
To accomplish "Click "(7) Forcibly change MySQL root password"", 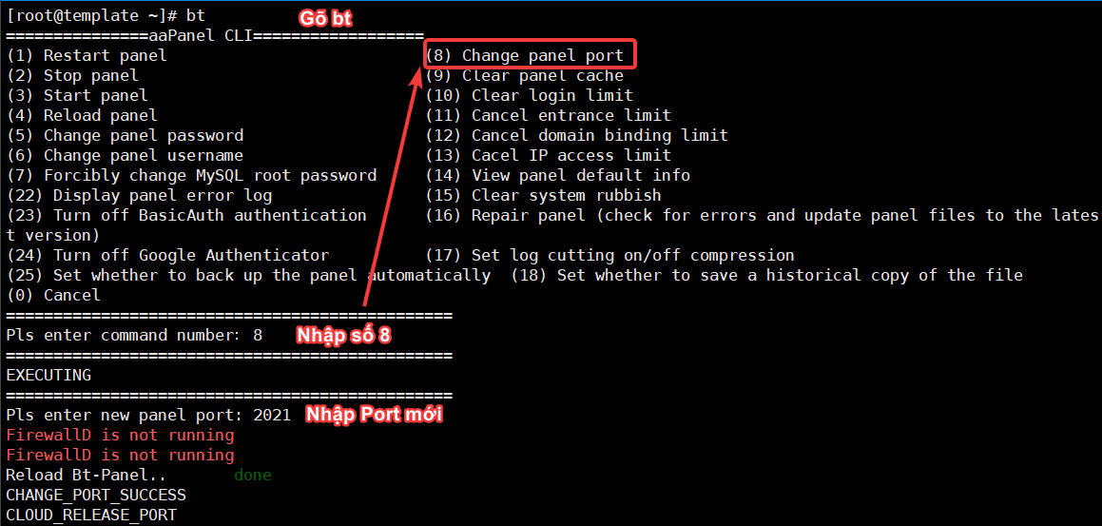I will click(x=191, y=175).
